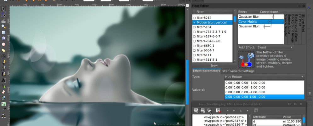Image resolution: width=313 pixels, height=126 pixels.
Task: Choose the Spiral drawing tool
Action: pyautogui.click(x=3, y=56)
